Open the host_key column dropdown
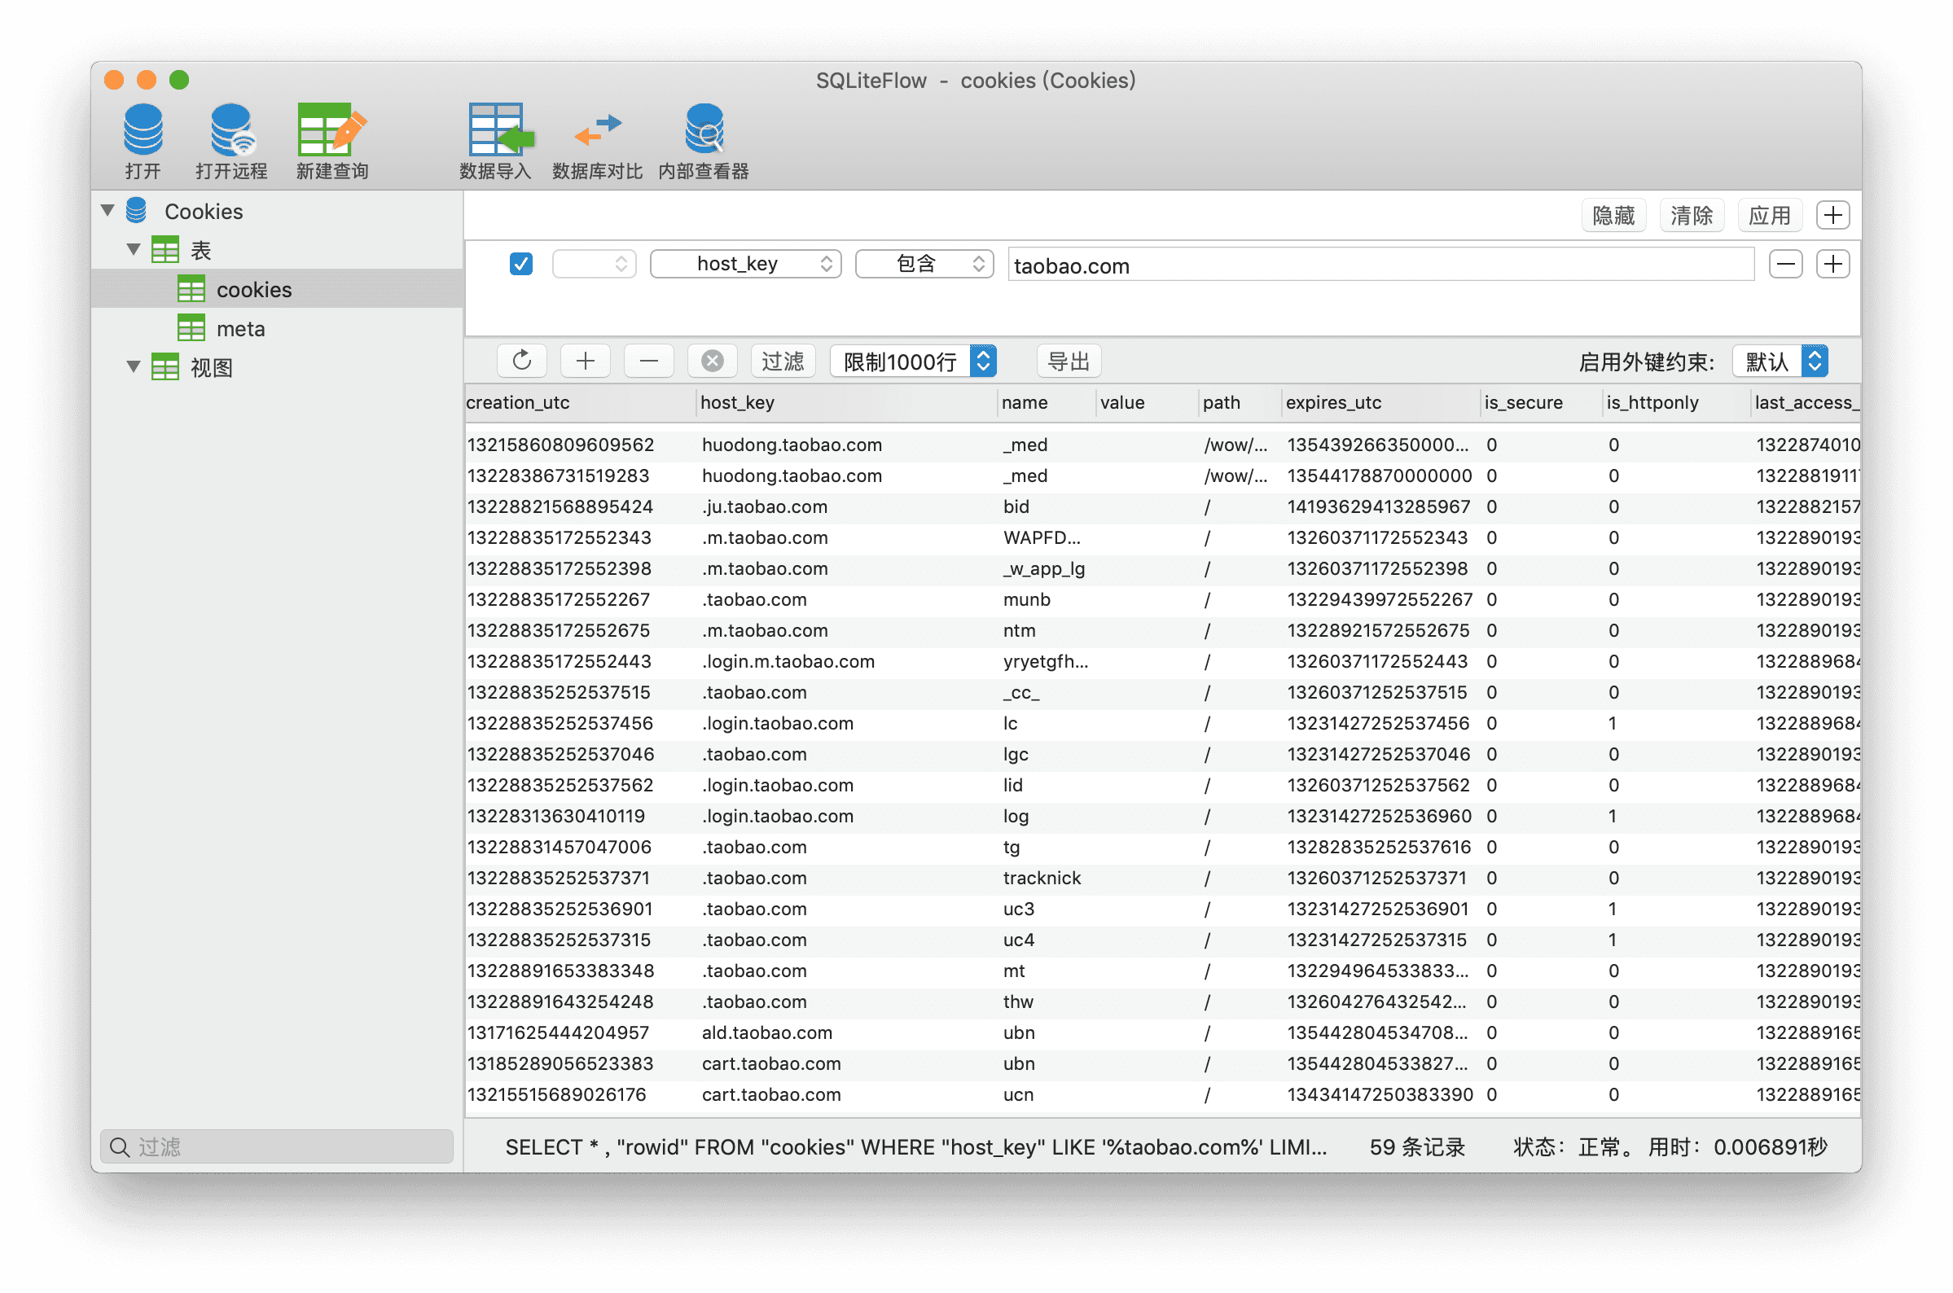 click(745, 264)
